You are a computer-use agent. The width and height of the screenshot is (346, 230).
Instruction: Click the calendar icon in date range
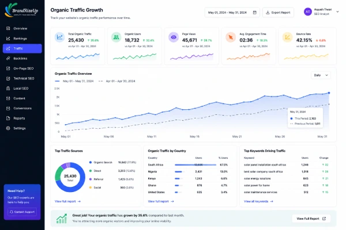coord(255,13)
